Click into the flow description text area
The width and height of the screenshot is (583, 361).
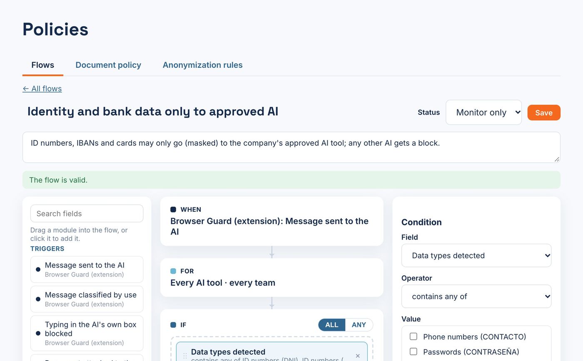[x=291, y=147]
